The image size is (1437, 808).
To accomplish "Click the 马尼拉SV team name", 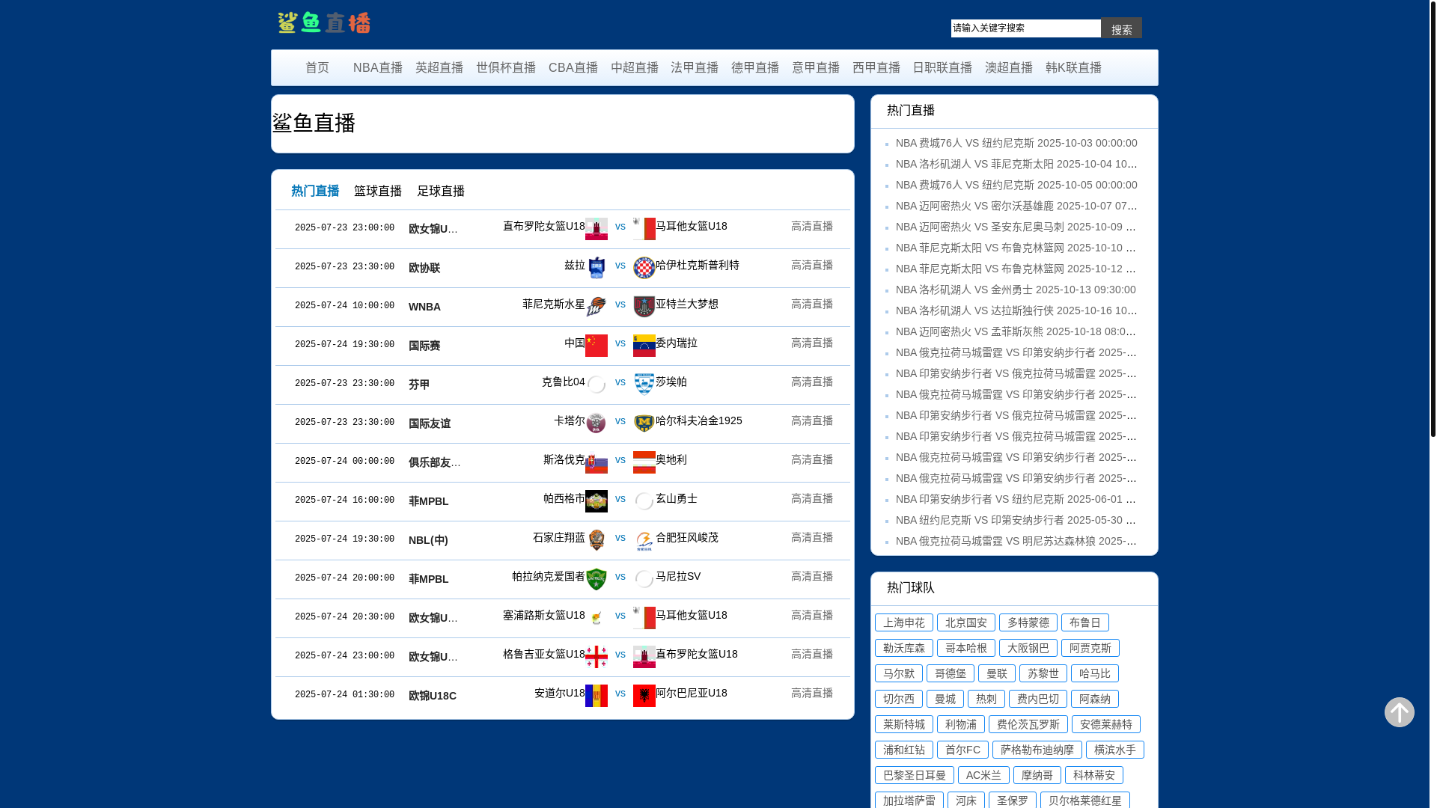I will coord(678,576).
